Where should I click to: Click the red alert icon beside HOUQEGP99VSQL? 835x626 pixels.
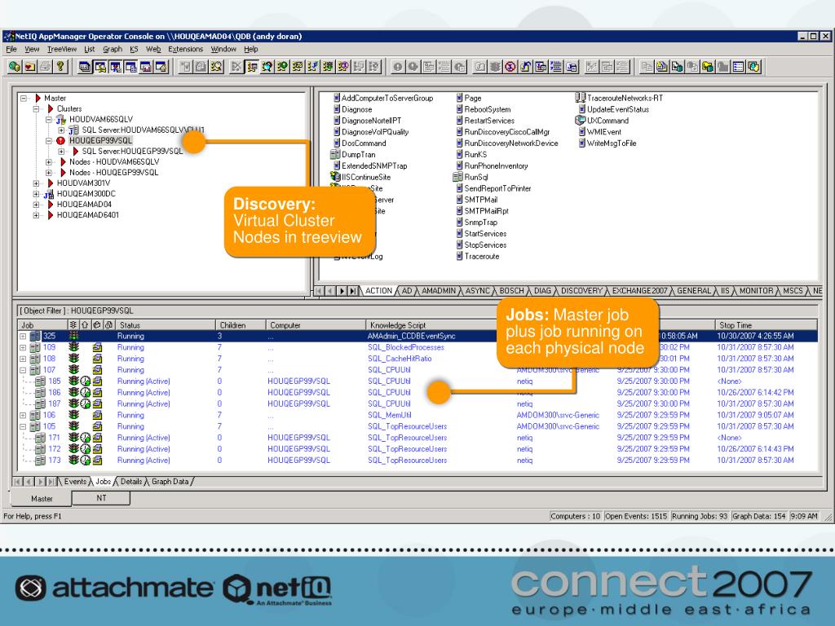[60, 140]
